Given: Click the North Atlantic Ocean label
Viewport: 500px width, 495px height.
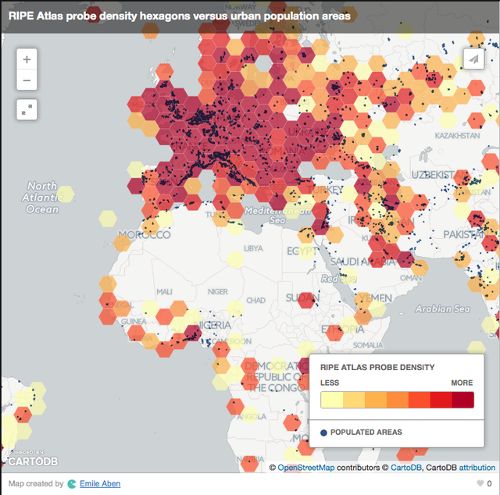Looking at the screenshot, I should click(x=41, y=198).
